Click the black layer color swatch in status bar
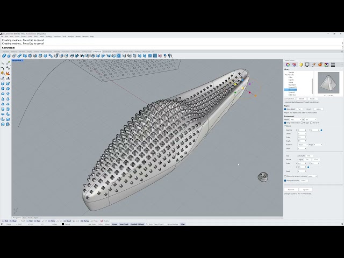344x258 pixels. 63,224
